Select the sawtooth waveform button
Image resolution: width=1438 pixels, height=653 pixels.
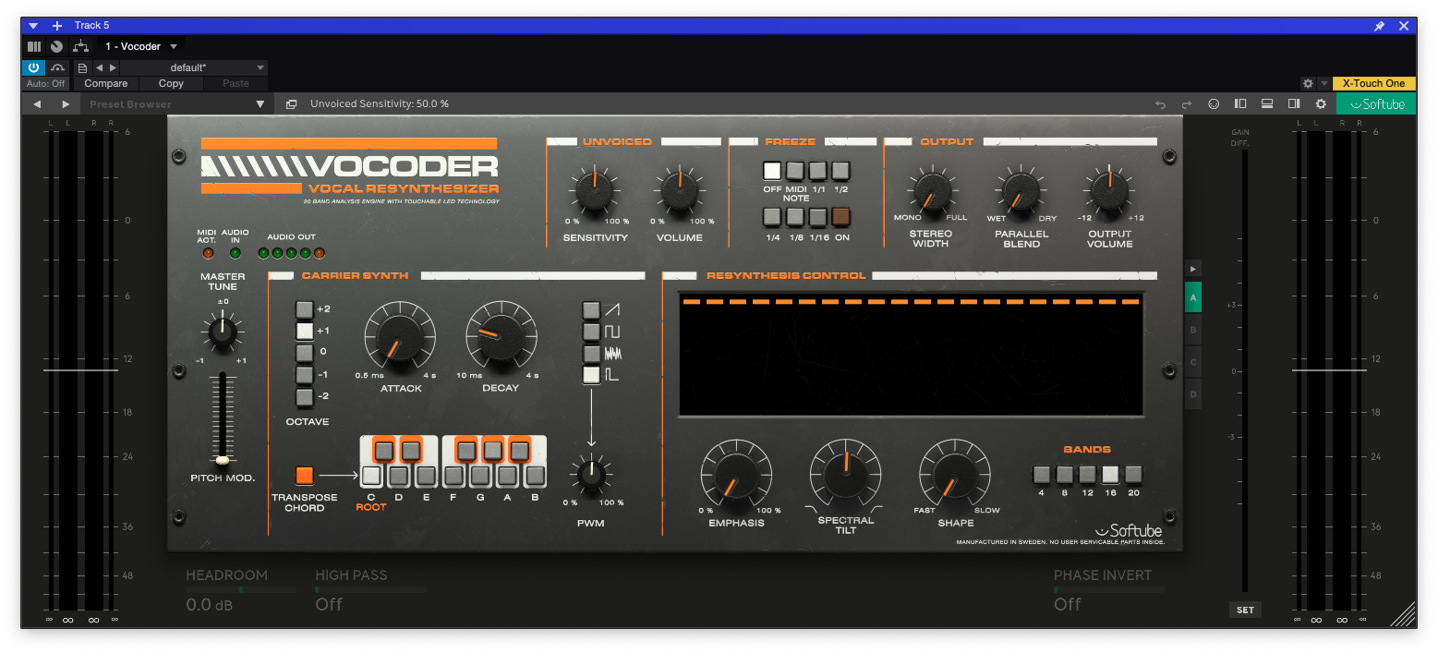point(591,309)
